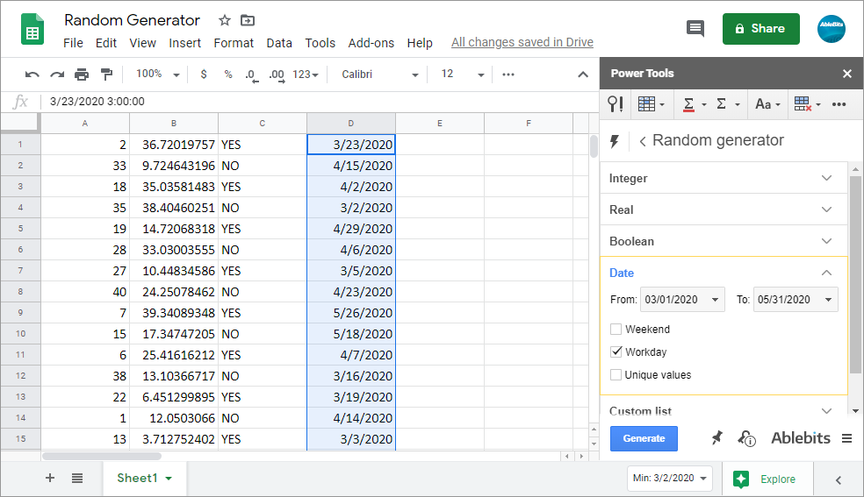
Task: Open Power Tools more tools ellipsis
Action: tap(839, 104)
